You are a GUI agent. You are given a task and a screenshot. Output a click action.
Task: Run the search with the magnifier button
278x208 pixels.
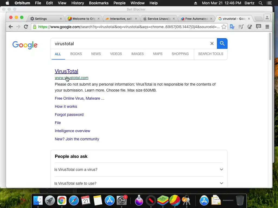tap(222, 44)
